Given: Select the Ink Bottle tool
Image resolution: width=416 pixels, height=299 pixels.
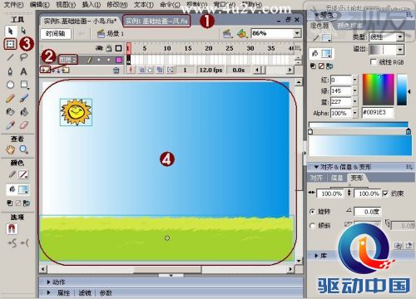Looking at the screenshot, I should (11, 111).
